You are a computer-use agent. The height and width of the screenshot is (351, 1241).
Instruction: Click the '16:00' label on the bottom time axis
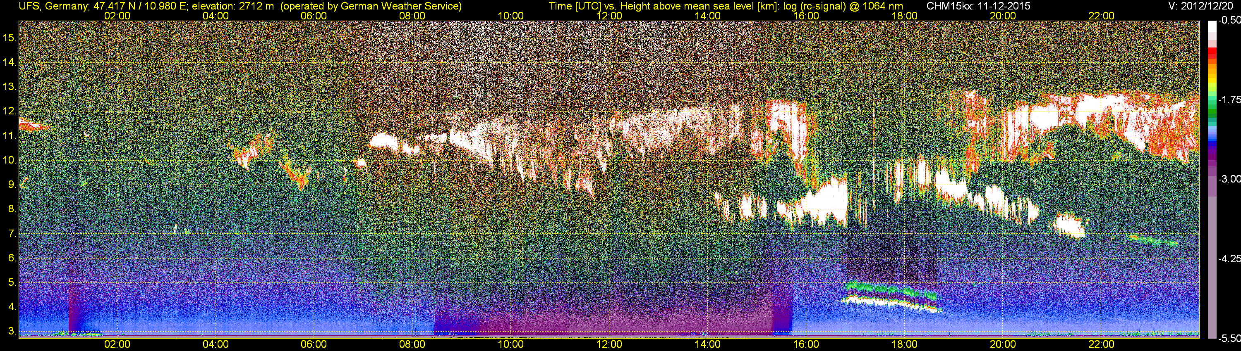806,344
